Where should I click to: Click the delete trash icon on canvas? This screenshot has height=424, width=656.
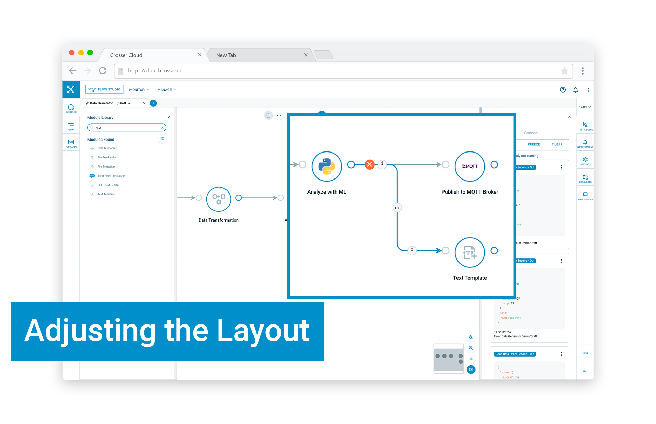point(268,115)
